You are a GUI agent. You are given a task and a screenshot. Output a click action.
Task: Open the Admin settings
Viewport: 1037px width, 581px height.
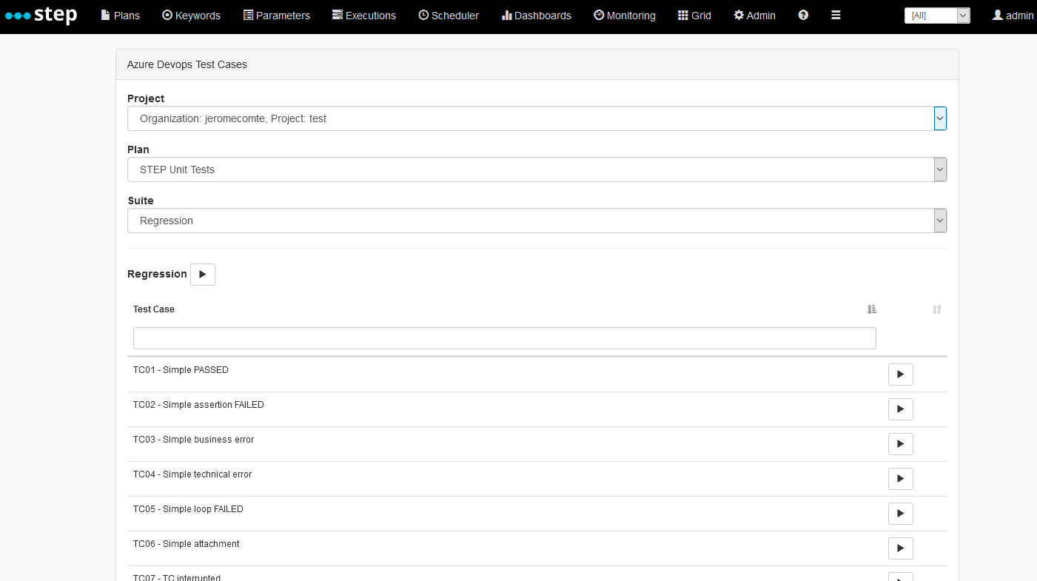[x=754, y=15]
